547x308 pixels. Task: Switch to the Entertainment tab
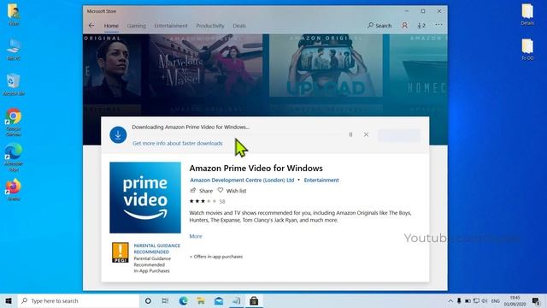(x=171, y=26)
